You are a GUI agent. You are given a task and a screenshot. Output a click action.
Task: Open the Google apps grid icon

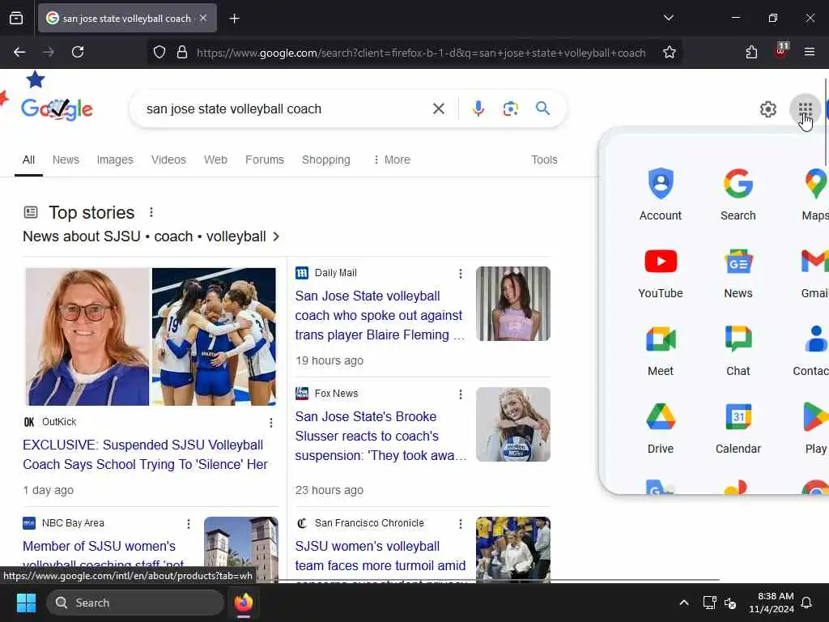coord(805,109)
